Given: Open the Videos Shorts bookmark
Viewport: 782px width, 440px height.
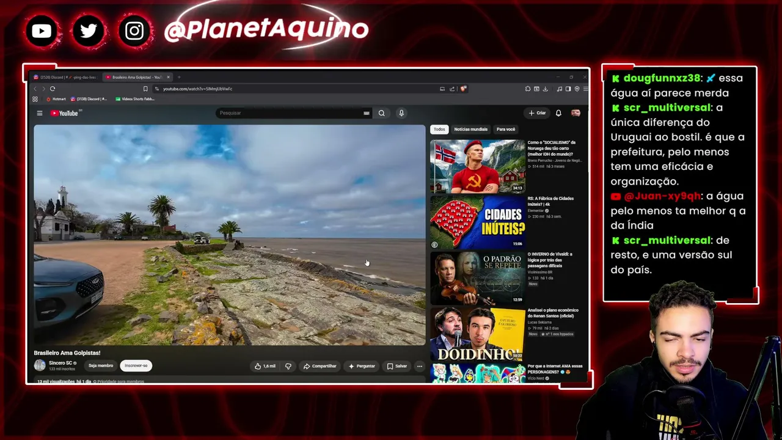Looking at the screenshot, I should coord(134,99).
